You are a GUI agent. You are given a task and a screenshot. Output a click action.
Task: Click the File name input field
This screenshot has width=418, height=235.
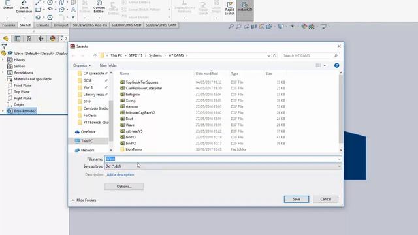click(223, 159)
